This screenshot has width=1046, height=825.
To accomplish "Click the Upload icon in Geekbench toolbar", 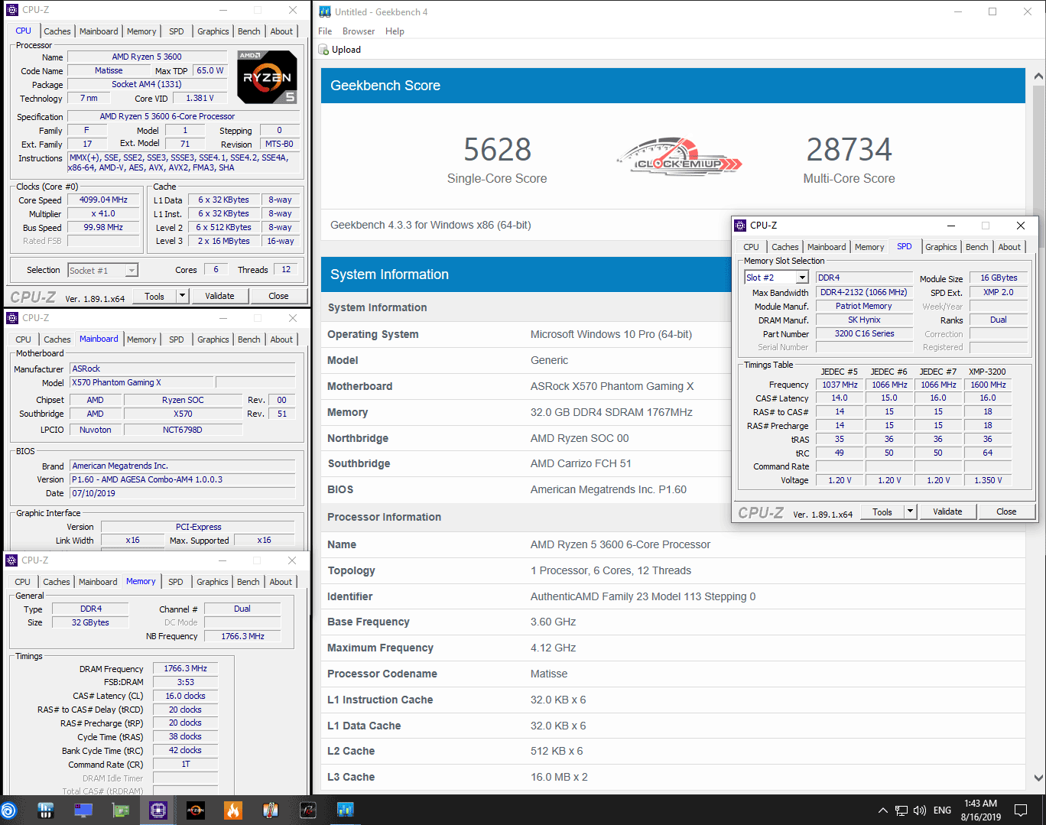I will tap(323, 50).
